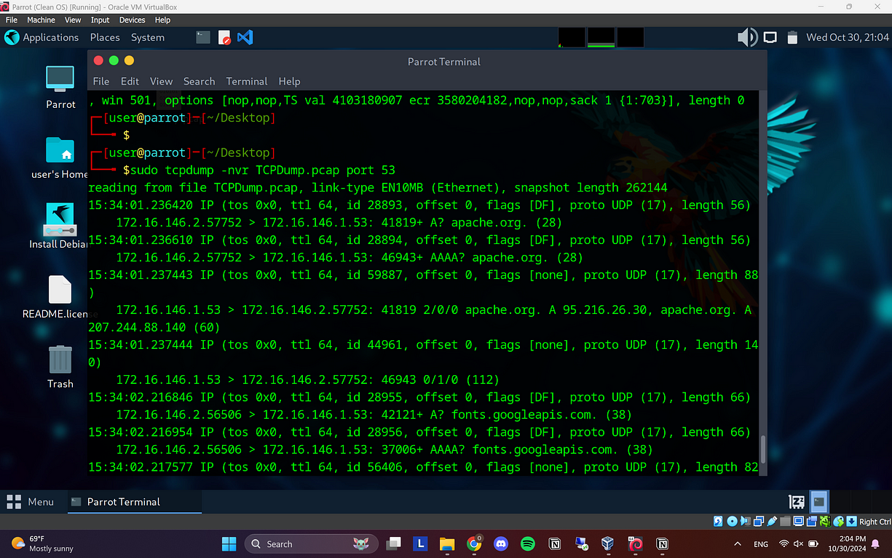Launch Google Chrome from the Windows taskbar
Screen dimensions: 892x558
coord(473,543)
